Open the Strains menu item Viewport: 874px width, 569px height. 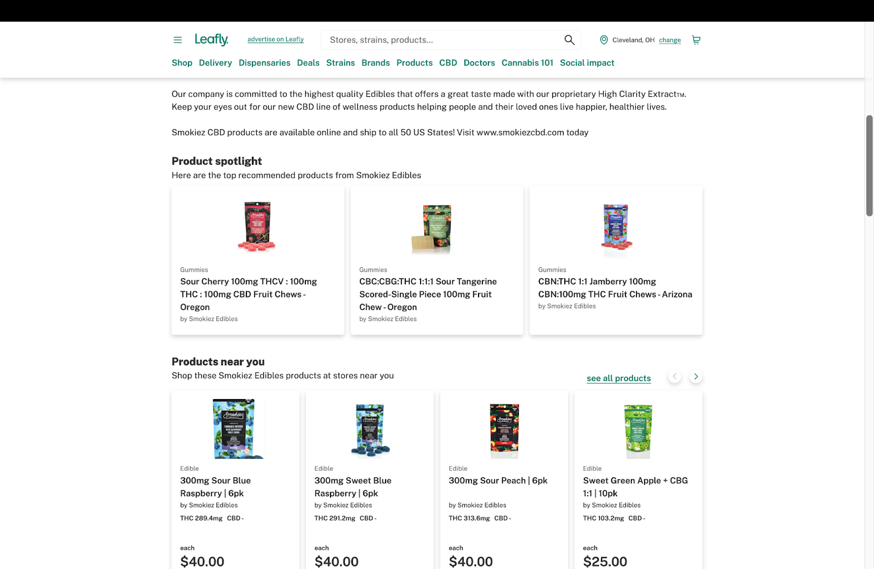pyautogui.click(x=340, y=63)
